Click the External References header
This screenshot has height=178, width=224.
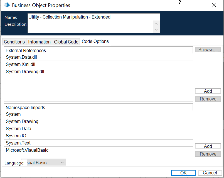point(26,50)
